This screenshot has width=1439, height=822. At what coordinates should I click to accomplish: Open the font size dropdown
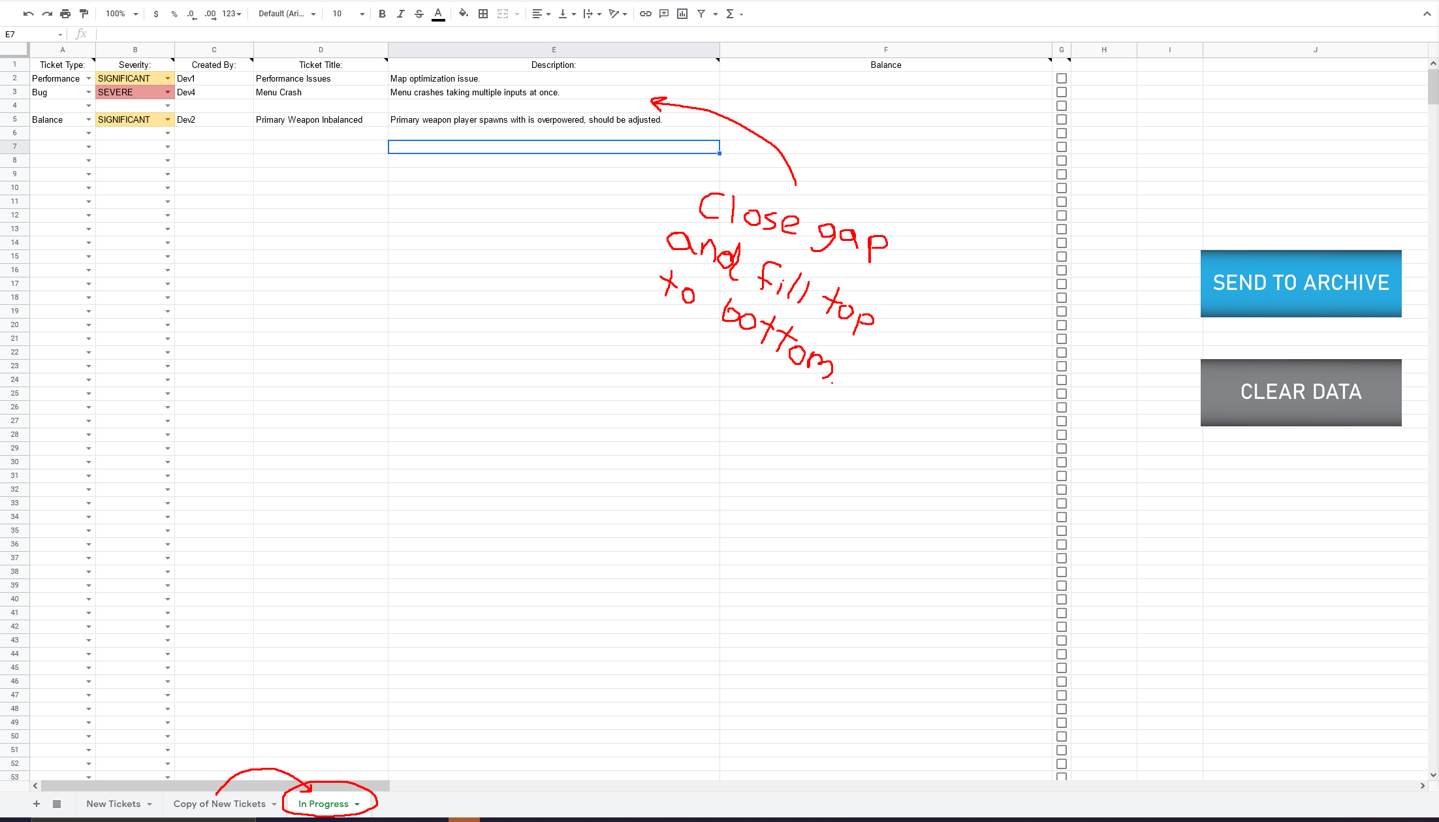(362, 14)
